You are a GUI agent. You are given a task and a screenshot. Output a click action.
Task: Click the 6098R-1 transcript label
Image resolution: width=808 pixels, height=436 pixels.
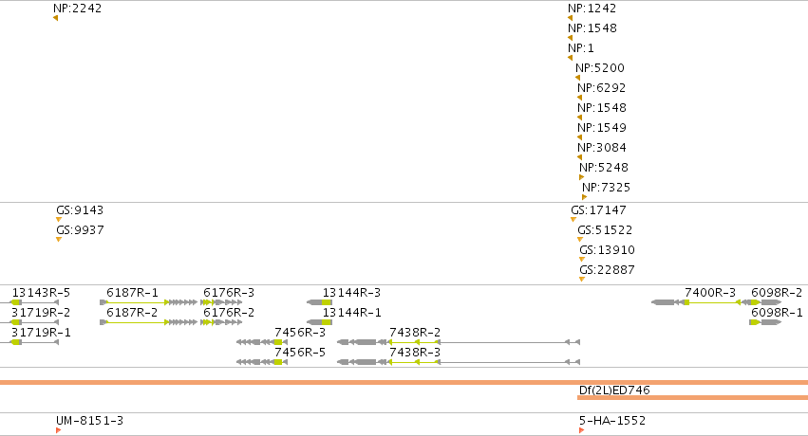pos(777,313)
